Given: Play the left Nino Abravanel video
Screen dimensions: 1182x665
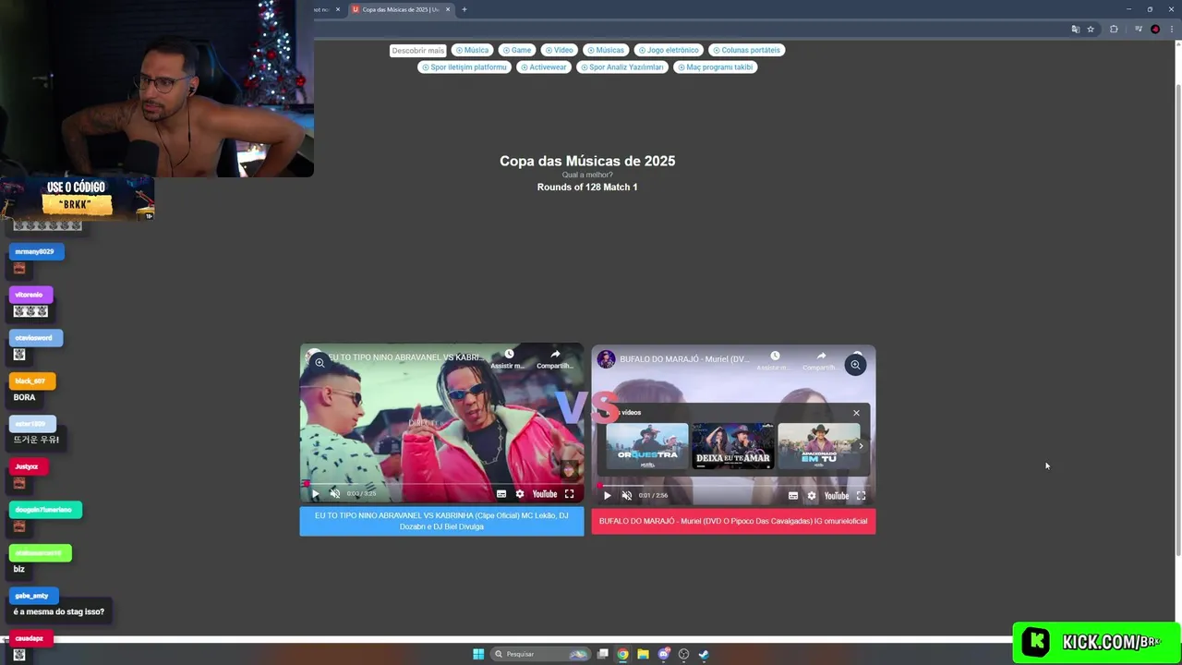Looking at the screenshot, I should [316, 493].
